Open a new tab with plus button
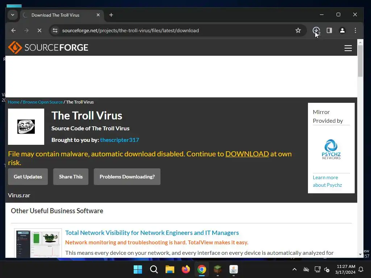Viewport: 371px width, 278px height. (x=111, y=15)
